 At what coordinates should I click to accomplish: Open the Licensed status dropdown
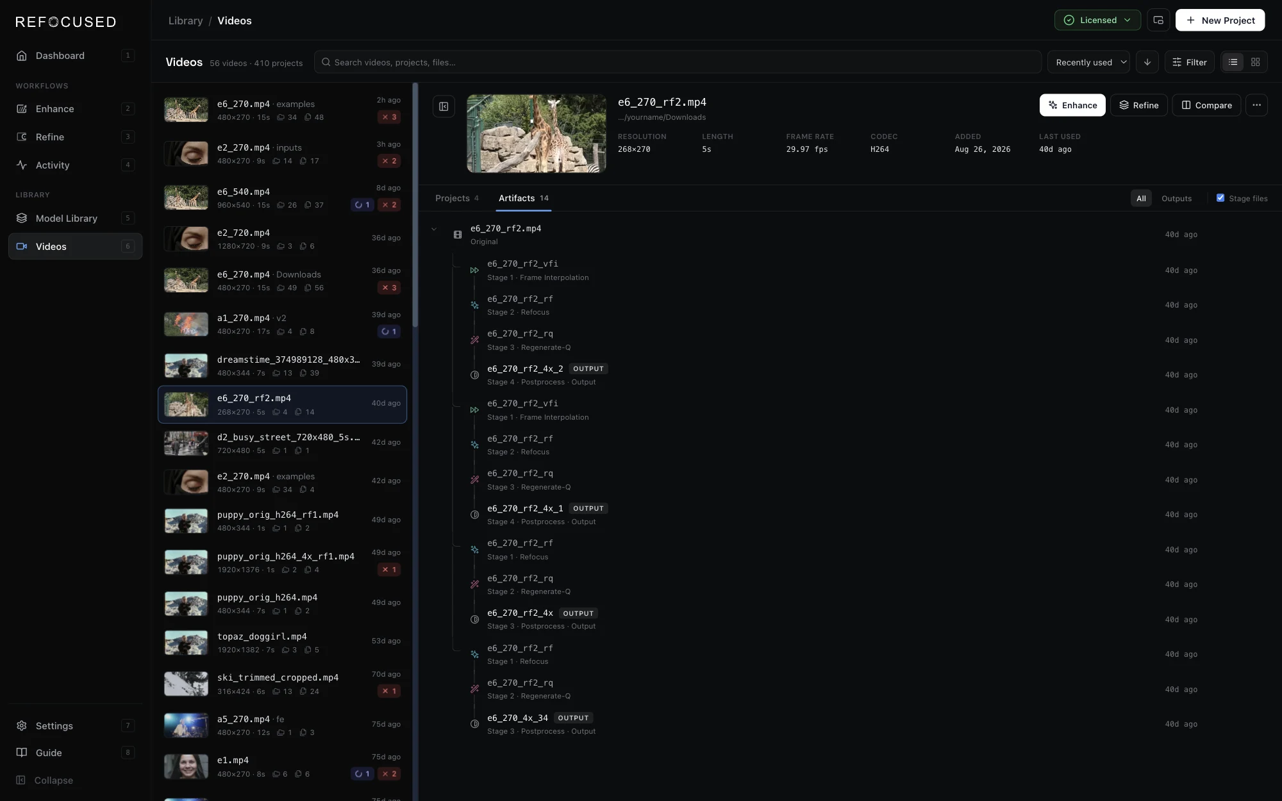[1097, 21]
